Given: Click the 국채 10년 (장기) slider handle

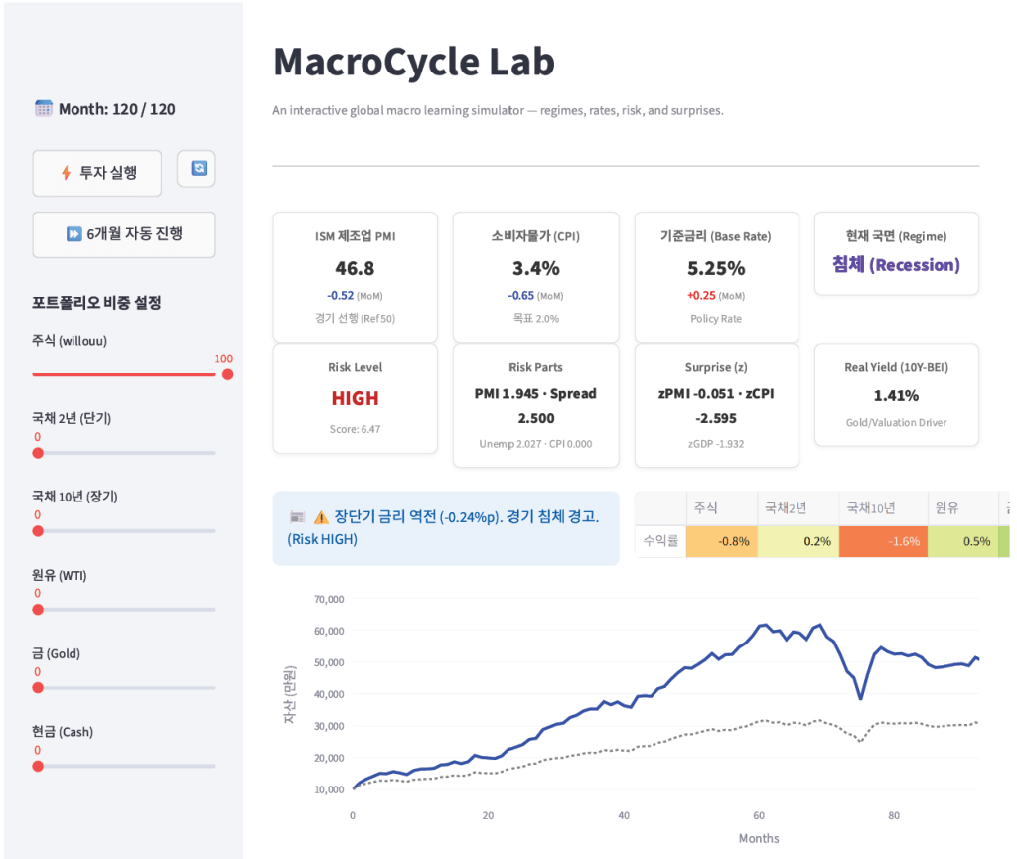Looking at the screenshot, I should [x=38, y=531].
